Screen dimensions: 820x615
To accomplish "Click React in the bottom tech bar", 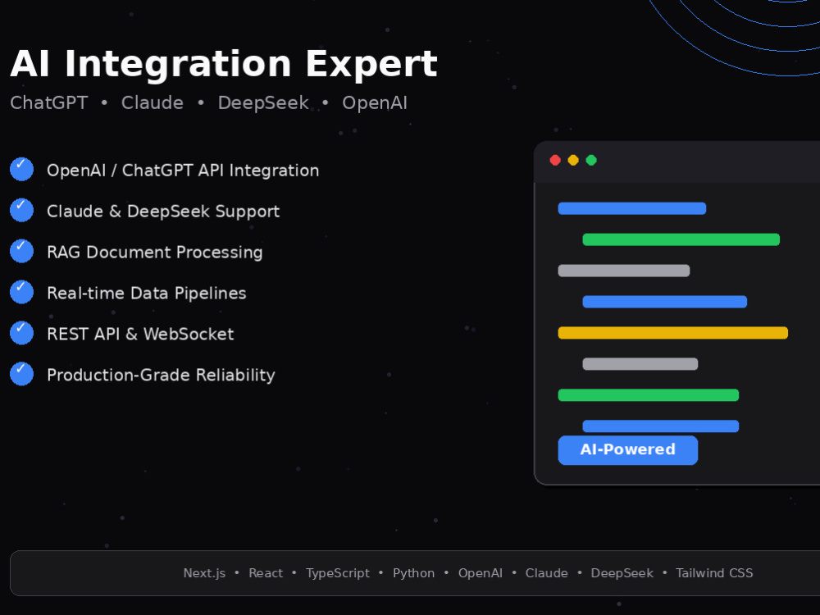I will [x=266, y=573].
